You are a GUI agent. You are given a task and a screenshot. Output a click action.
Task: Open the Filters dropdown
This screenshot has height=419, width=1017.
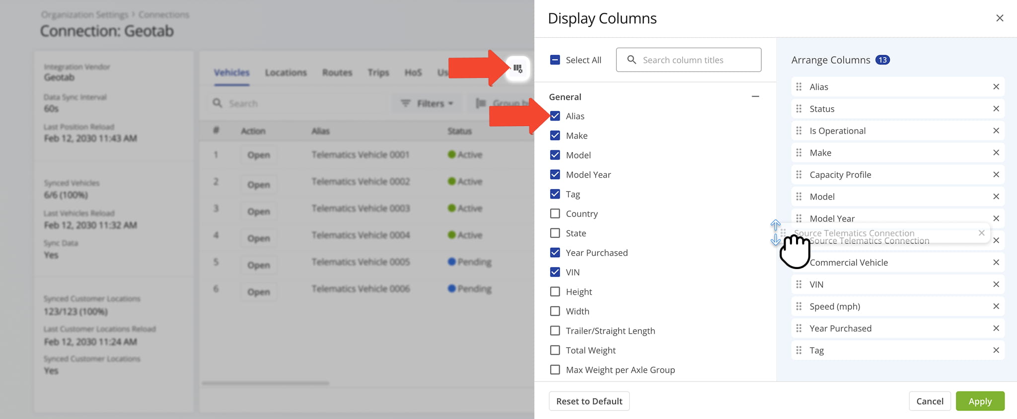428,103
